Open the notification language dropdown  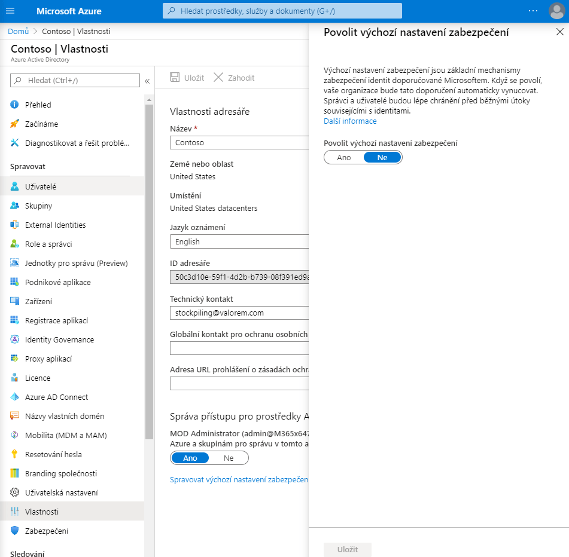[239, 242]
